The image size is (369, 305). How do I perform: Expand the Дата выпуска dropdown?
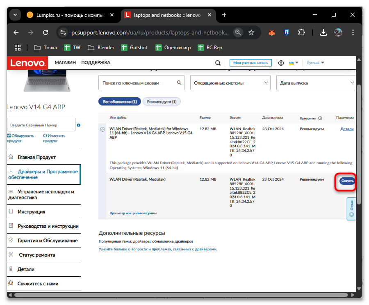click(x=316, y=83)
